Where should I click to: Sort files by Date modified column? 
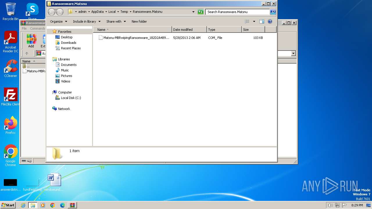point(189,30)
